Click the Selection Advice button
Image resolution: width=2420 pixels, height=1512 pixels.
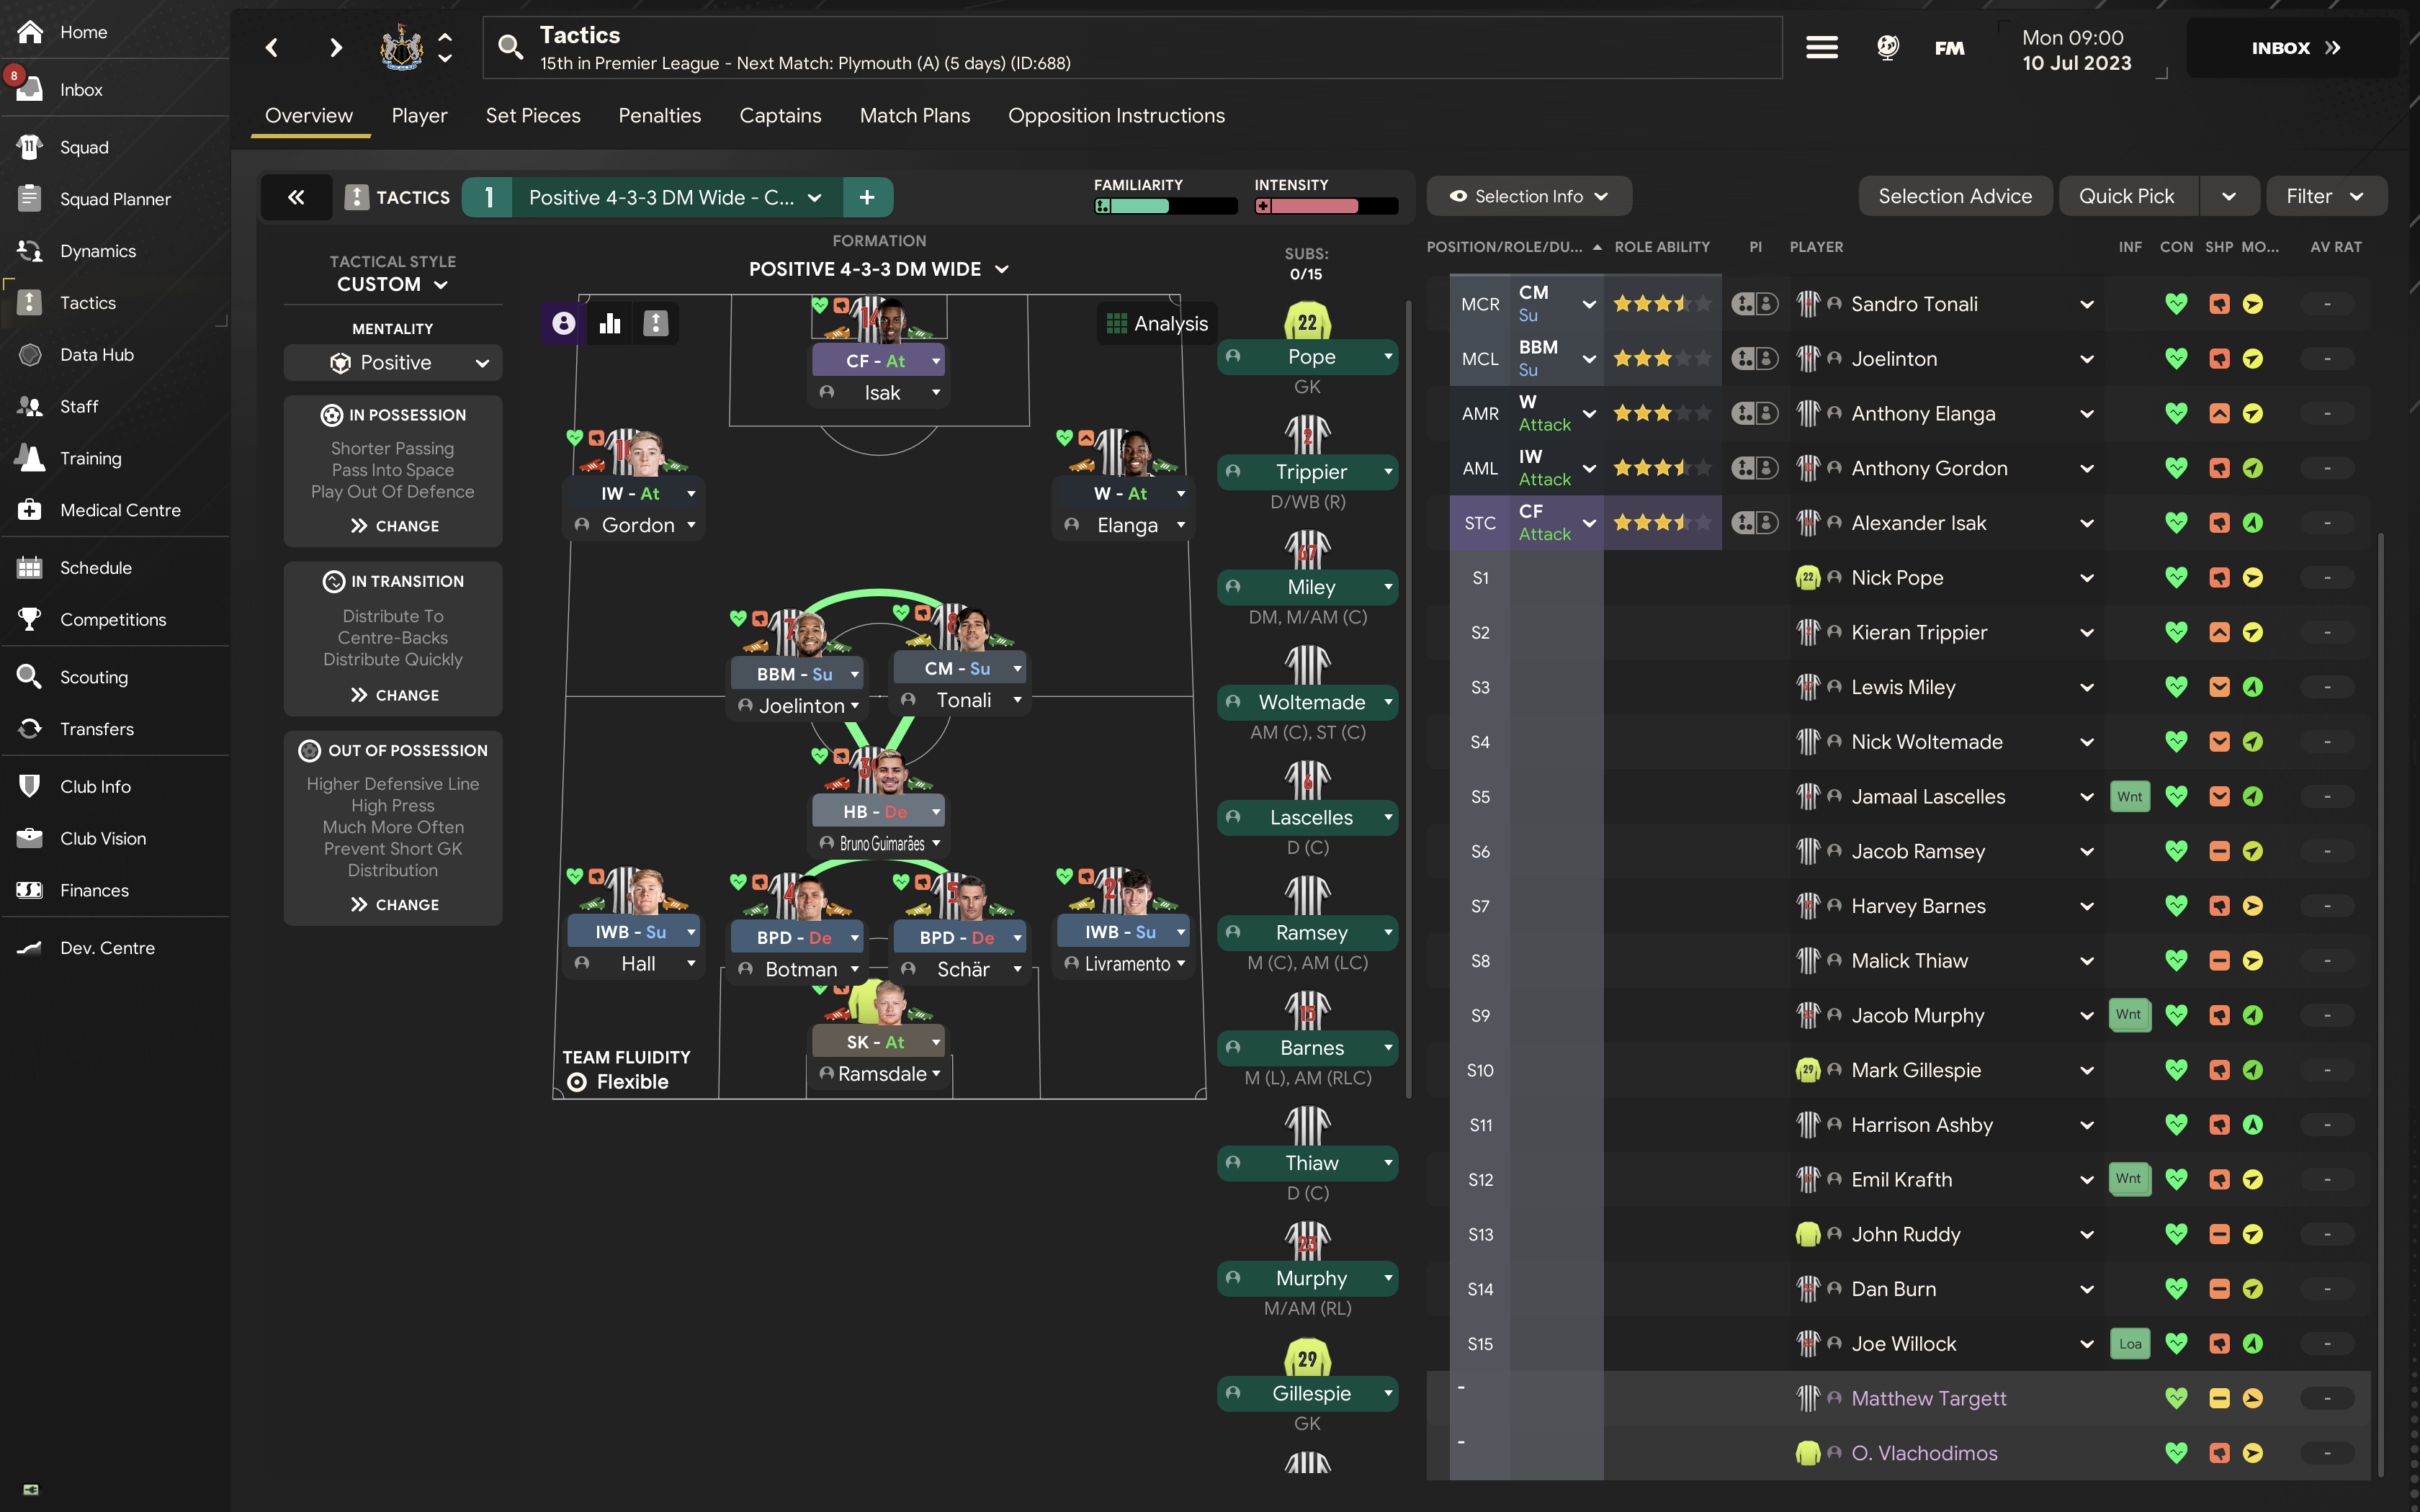click(x=1955, y=195)
